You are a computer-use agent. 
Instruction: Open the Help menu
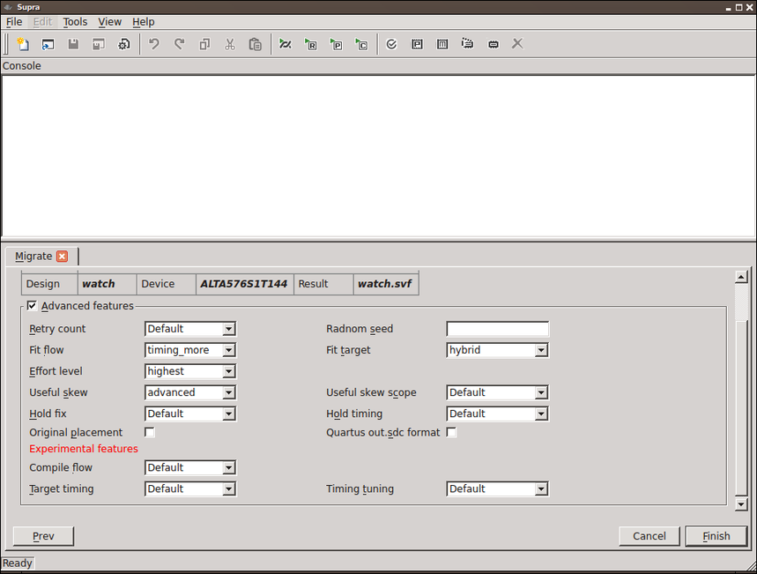(x=144, y=22)
